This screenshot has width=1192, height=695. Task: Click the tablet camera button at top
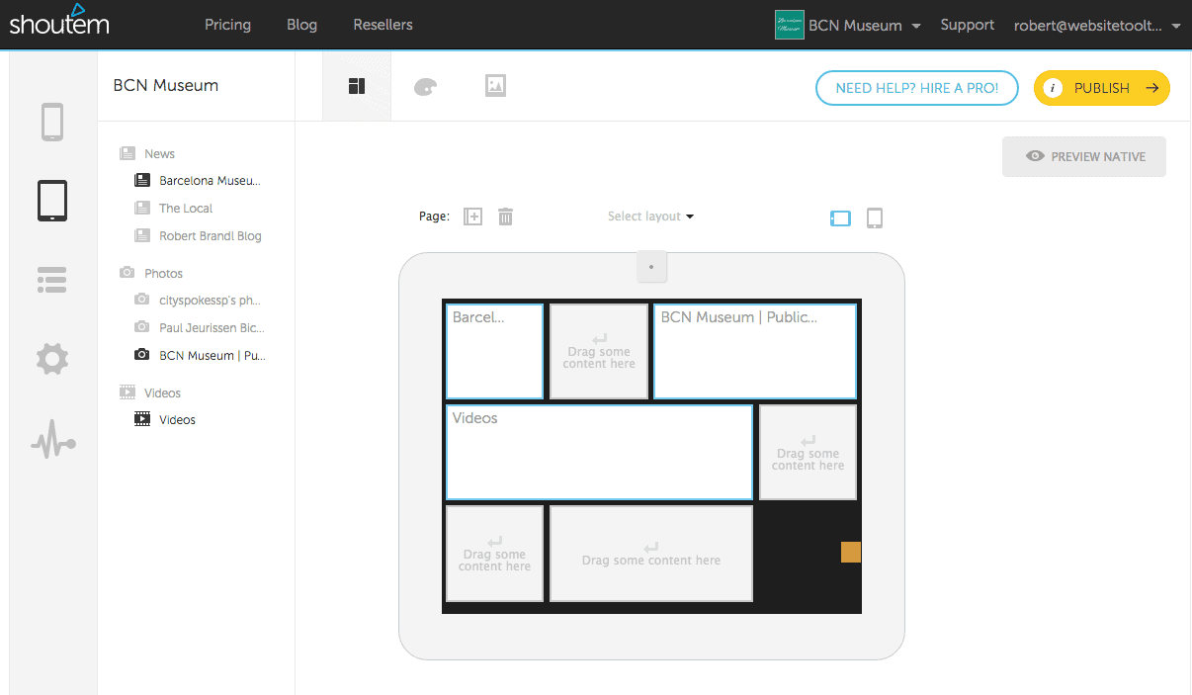tap(651, 267)
